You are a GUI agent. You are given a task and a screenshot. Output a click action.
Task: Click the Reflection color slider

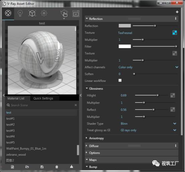pos(155,26)
